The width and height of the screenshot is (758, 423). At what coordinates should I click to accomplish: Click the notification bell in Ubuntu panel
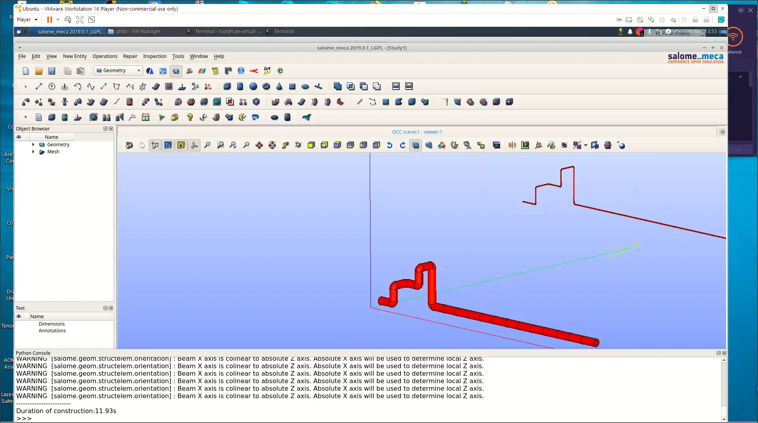click(630, 32)
